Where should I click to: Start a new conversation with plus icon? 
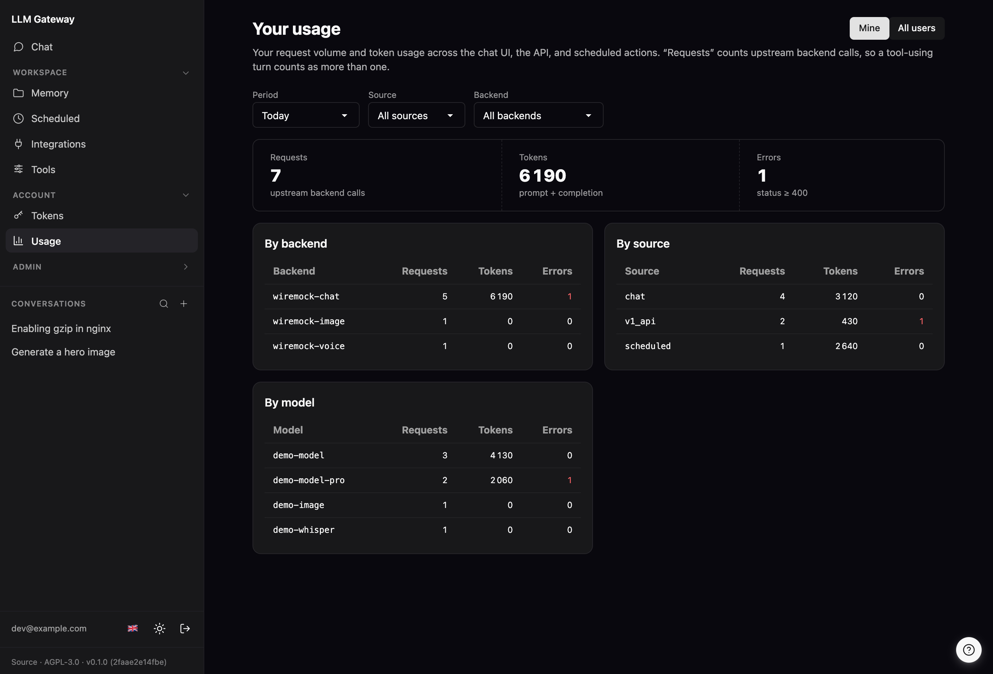coord(184,303)
